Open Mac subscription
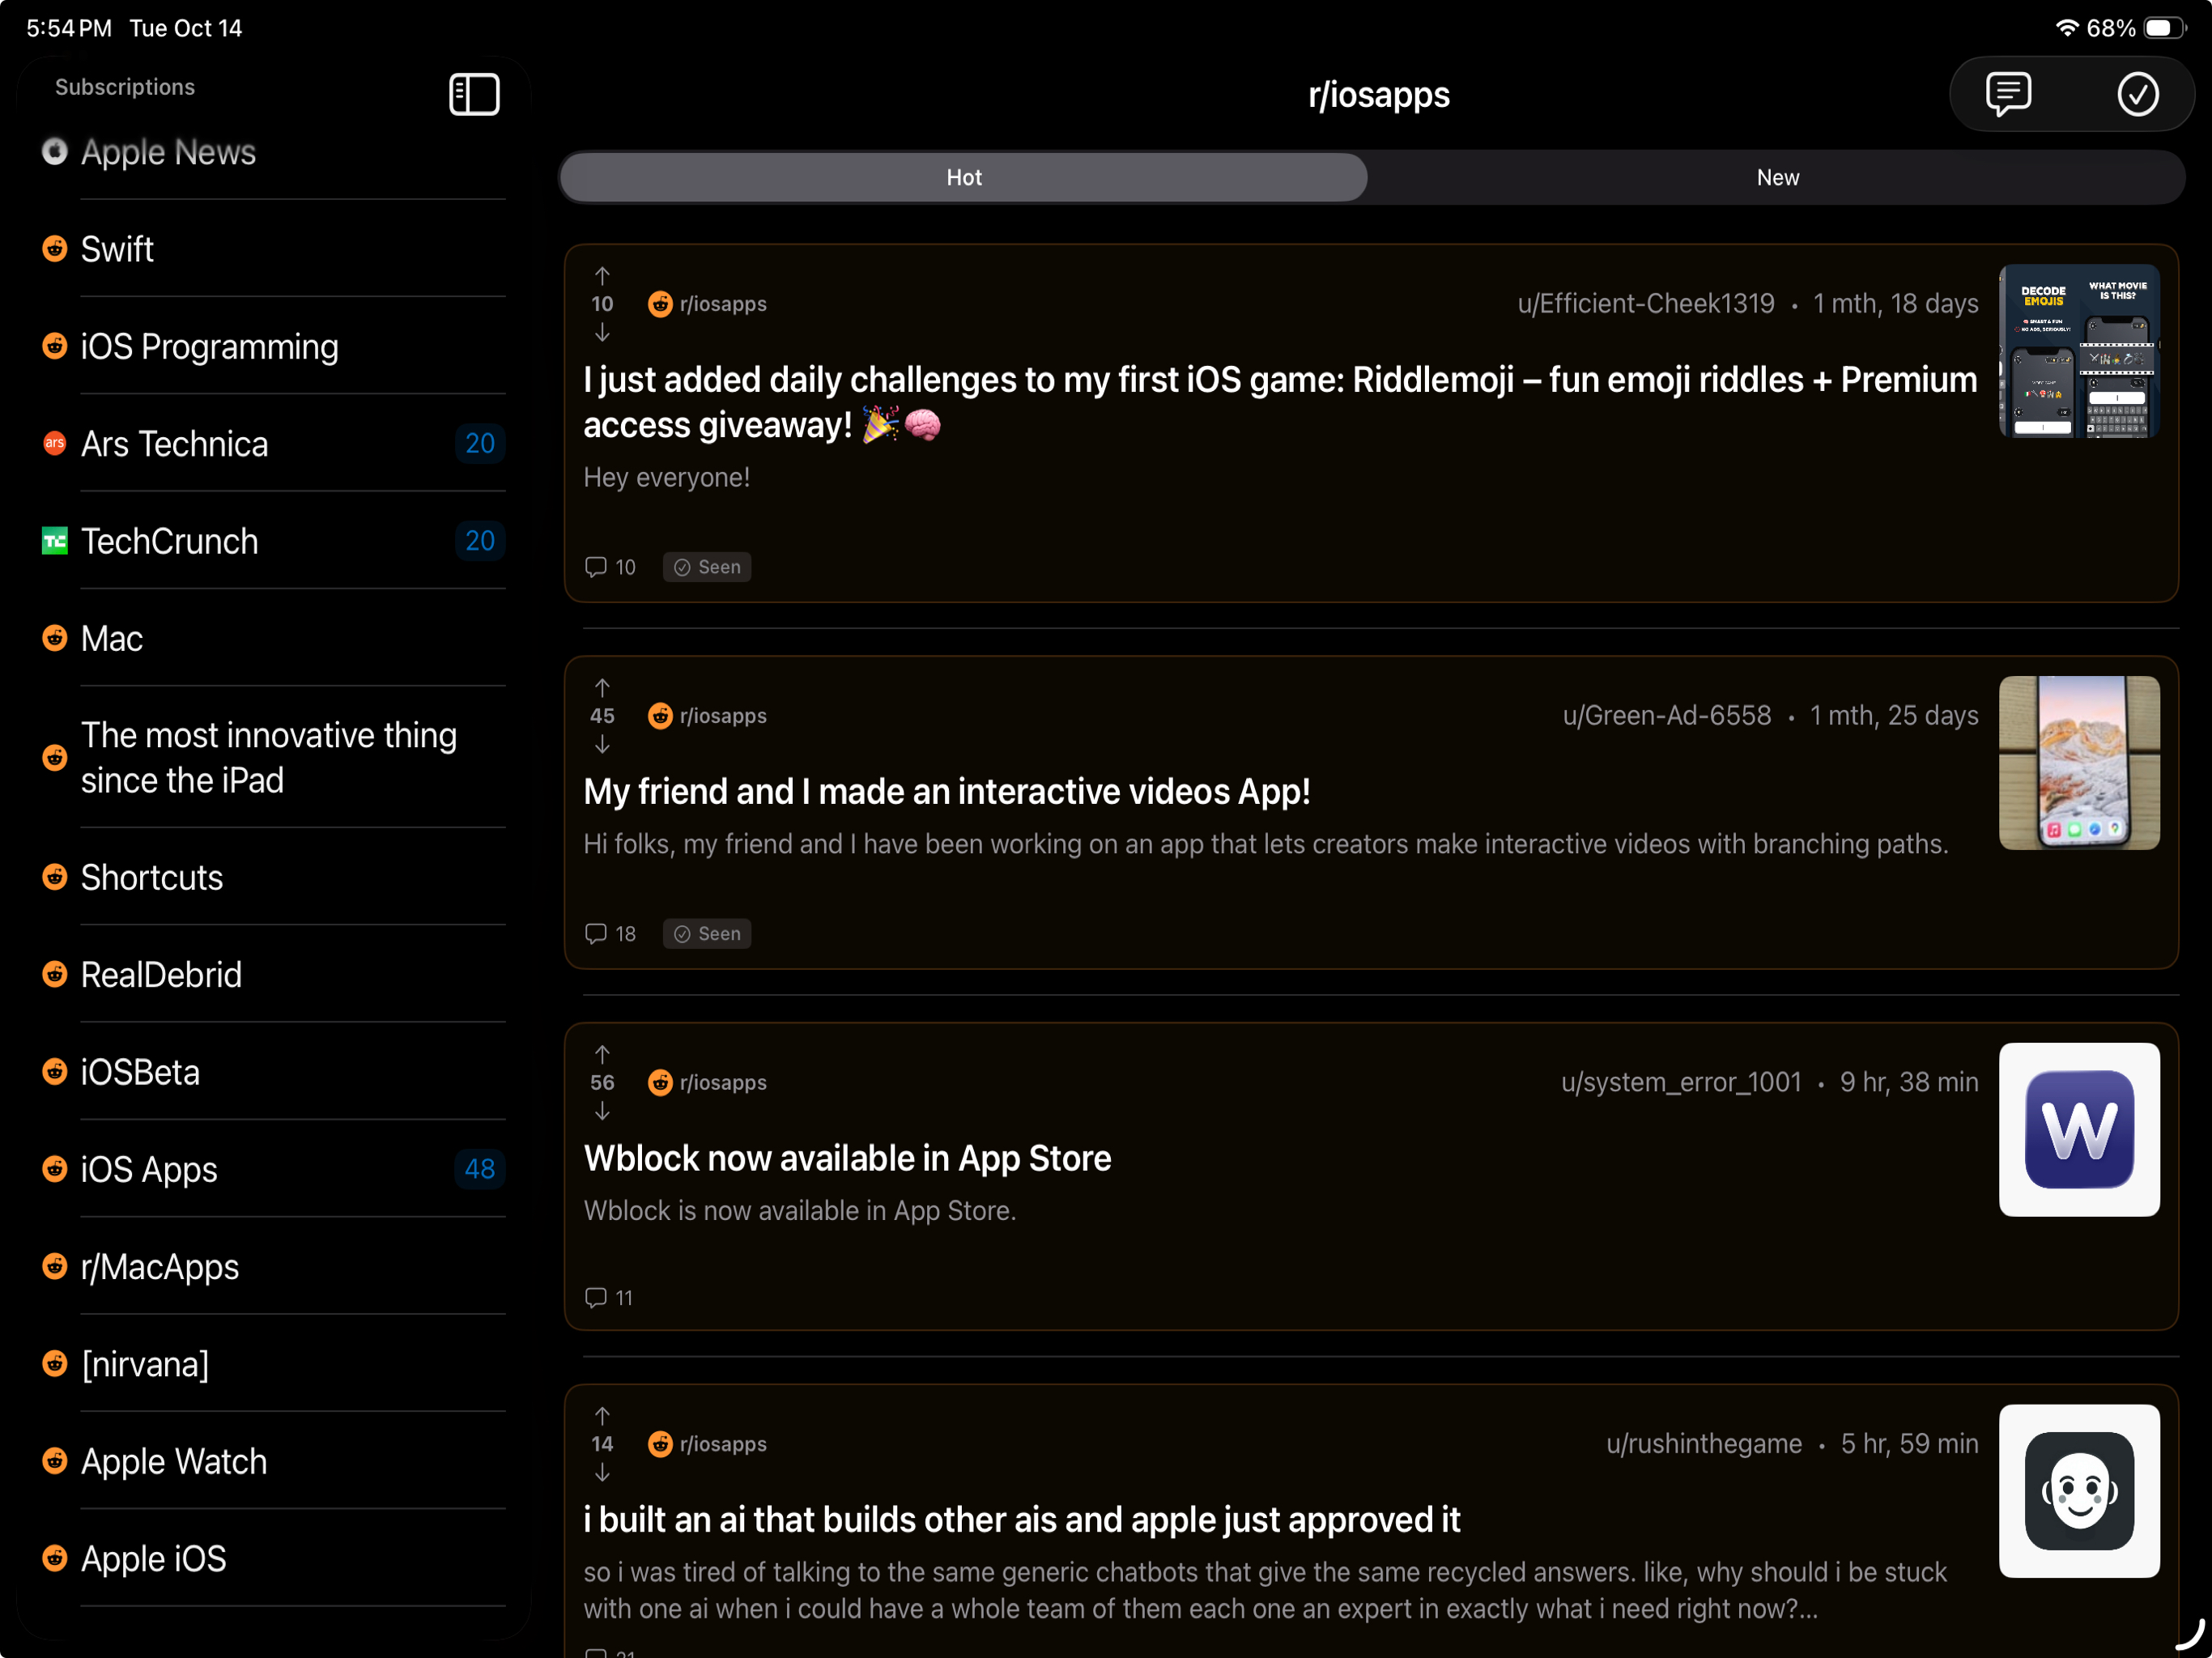This screenshot has width=2212, height=1658. (x=272, y=638)
